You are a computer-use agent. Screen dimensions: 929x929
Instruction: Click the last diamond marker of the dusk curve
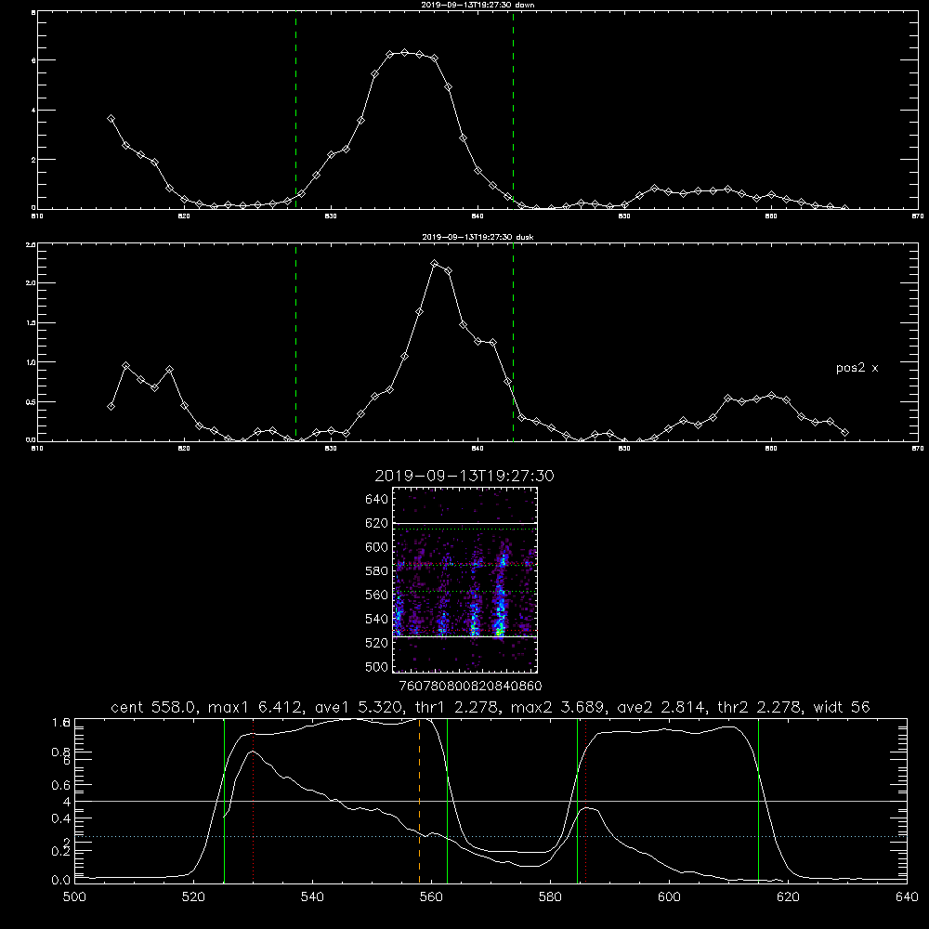point(844,433)
